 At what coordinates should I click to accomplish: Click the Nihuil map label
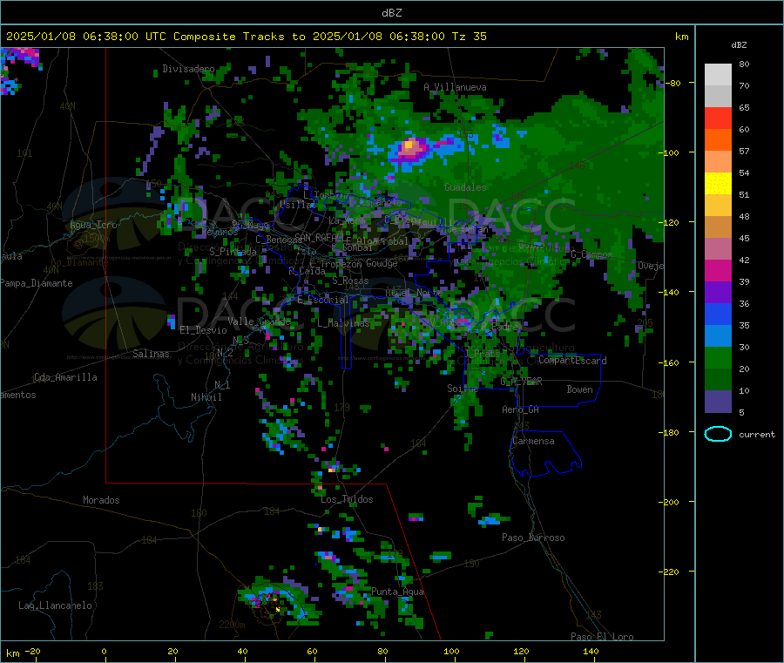(206, 397)
